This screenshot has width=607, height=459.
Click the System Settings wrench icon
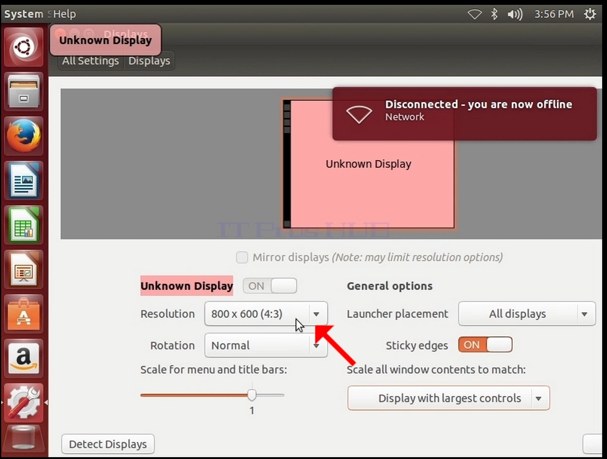[x=24, y=403]
